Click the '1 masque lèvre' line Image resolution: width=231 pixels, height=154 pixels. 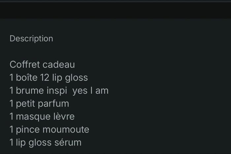(x=42, y=116)
